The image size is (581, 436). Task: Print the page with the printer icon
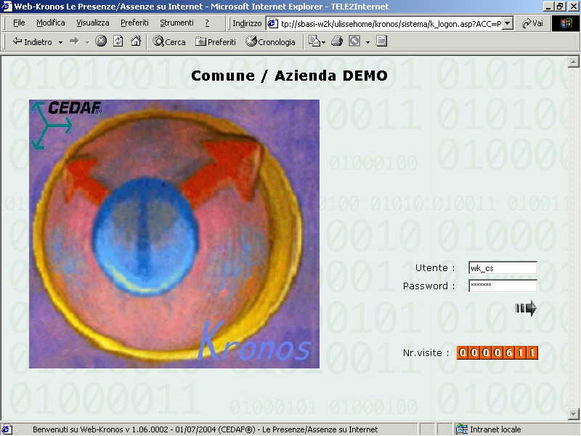(337, 41)
